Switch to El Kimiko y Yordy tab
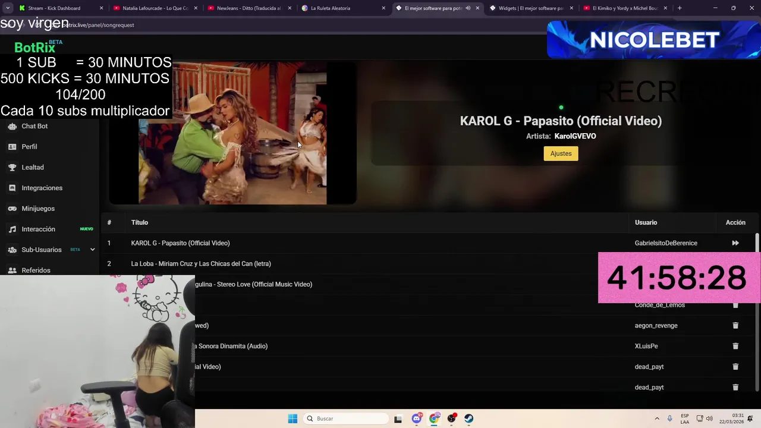The image size is (761, 428). pyautogui.click(x=625, y=8)
